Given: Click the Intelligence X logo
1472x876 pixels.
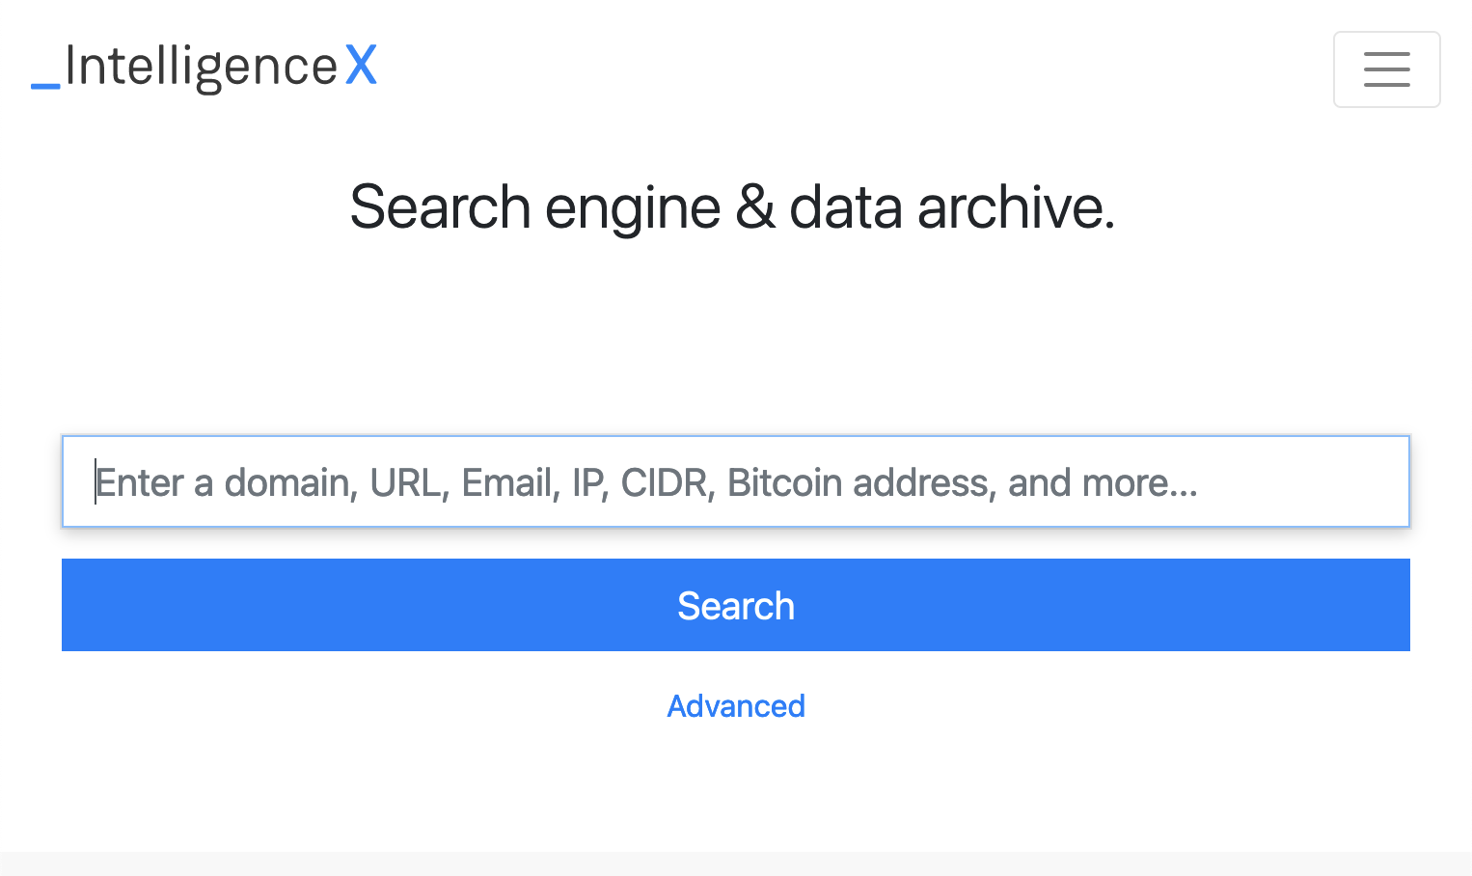Looking at the screenshot, I should pos(204,68).
